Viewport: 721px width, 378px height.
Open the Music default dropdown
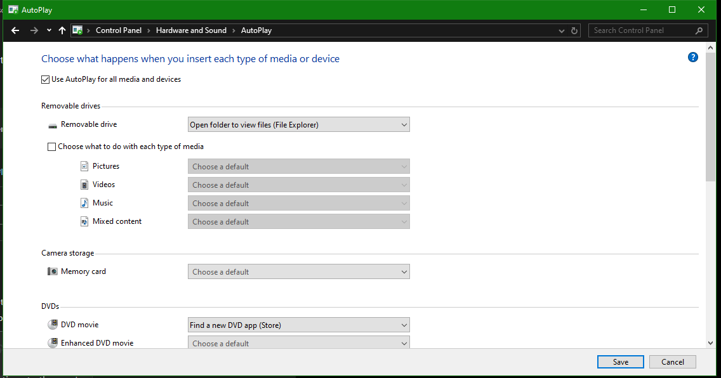coord(298,203)
